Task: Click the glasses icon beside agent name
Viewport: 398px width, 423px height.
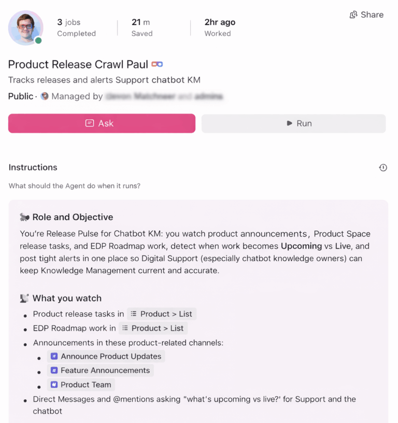Action: [x=157, y=64]
